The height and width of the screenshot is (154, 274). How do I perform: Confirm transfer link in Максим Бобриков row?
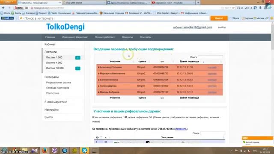(x=212, y=92)
